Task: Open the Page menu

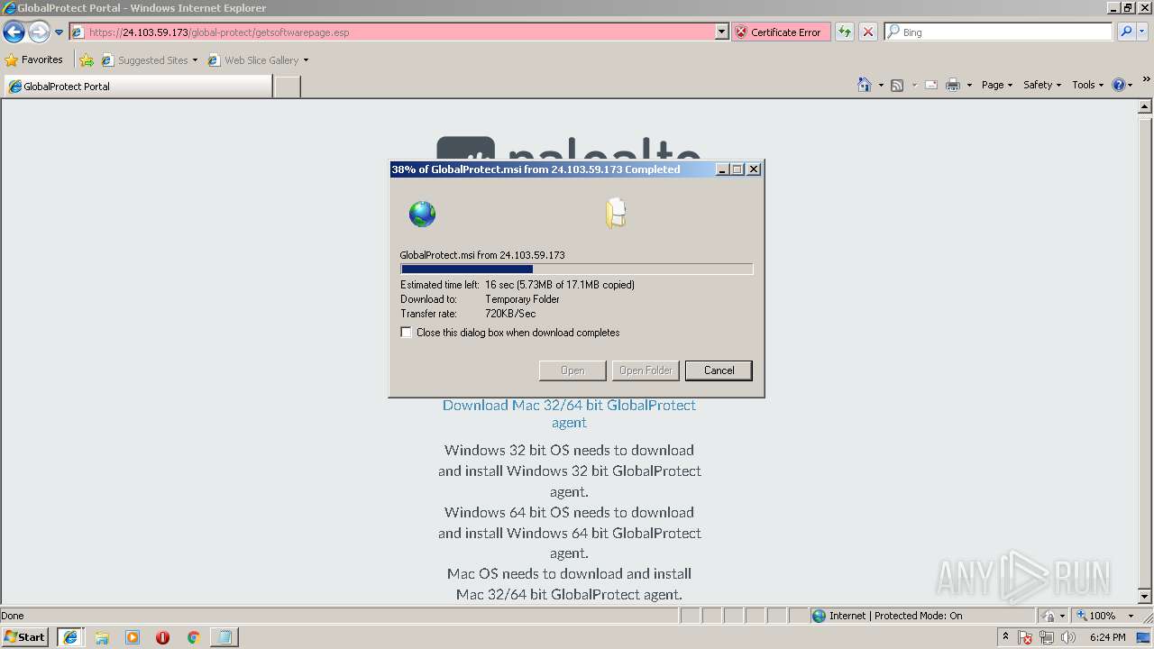Action: click(997, 85)
